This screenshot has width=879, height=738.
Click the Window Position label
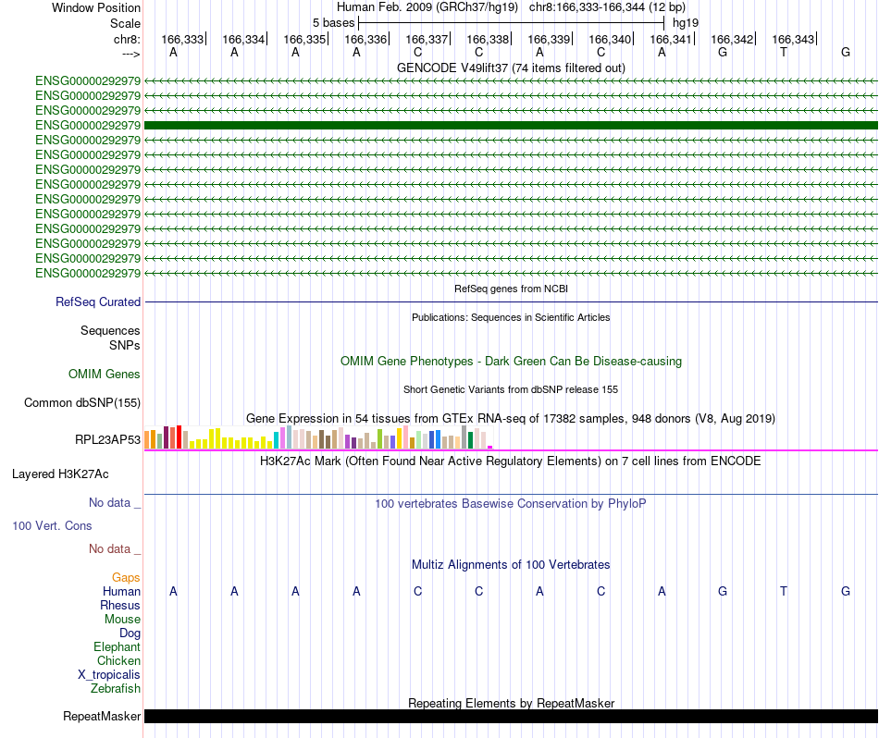point(96,7)
